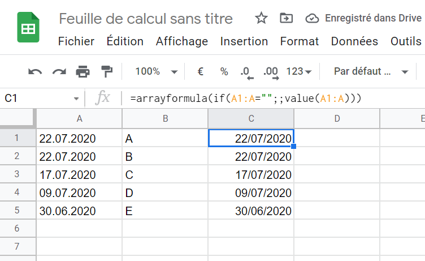Select cell B3 containing C
This screenshot has height=261, width=425.
pos(165,174)
